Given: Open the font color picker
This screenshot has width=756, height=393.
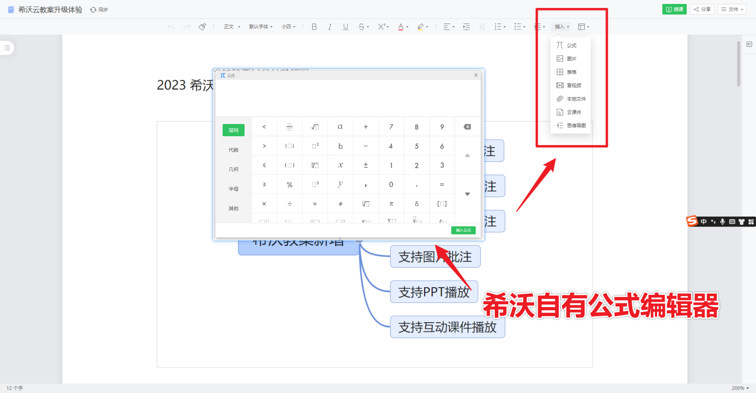Looking at the screenshot, I should coord(403,27).
